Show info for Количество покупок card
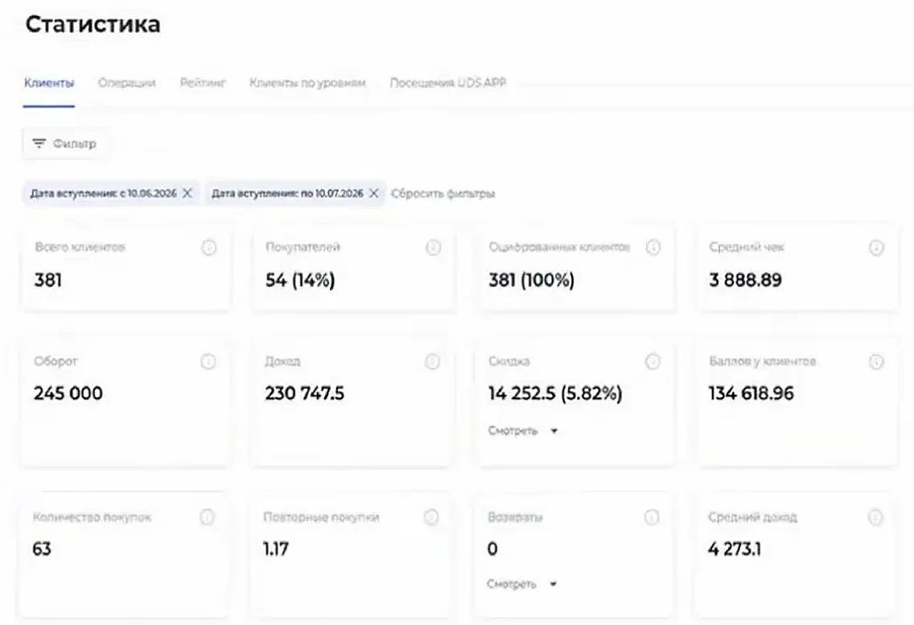This screenshot has width=914, height=625. 207,517
